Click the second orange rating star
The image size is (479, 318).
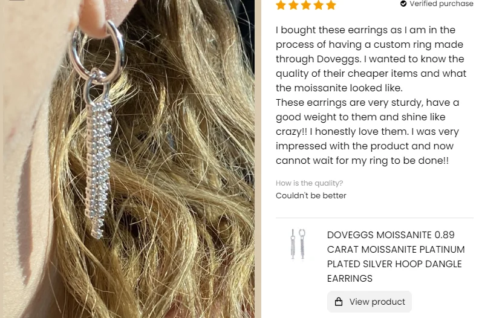[293, 5]
